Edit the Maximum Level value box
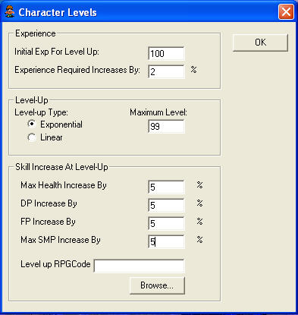Screen dimensions: 298x315 [x=166, y=126]
